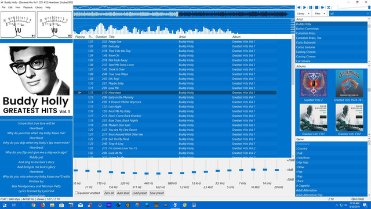Stop playback with the Stop button
This screenshot has height=209, width=371.
[x=317, y=8]
